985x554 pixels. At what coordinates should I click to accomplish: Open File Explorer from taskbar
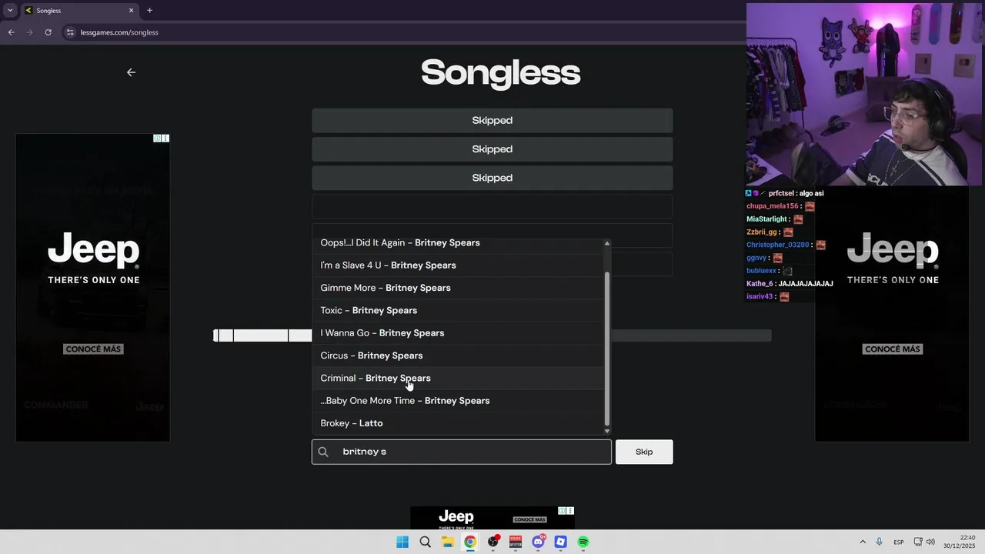(448, 542)
